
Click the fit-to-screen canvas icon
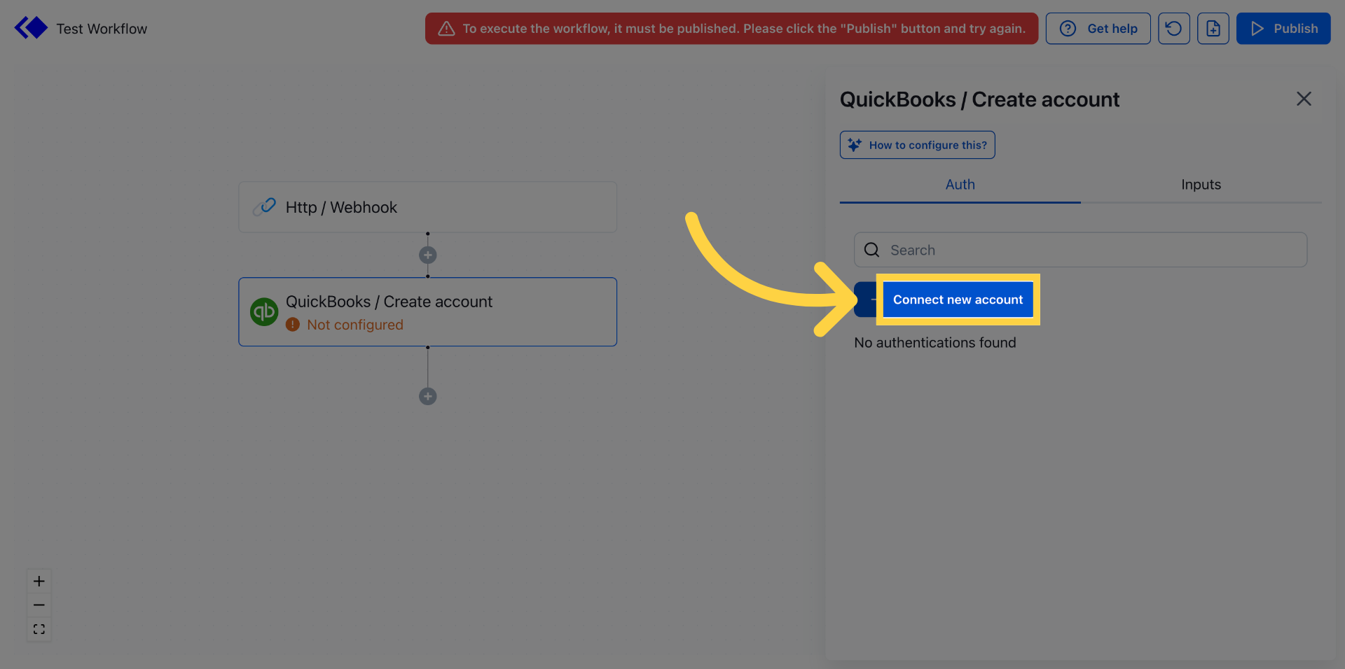pos(39,629)
